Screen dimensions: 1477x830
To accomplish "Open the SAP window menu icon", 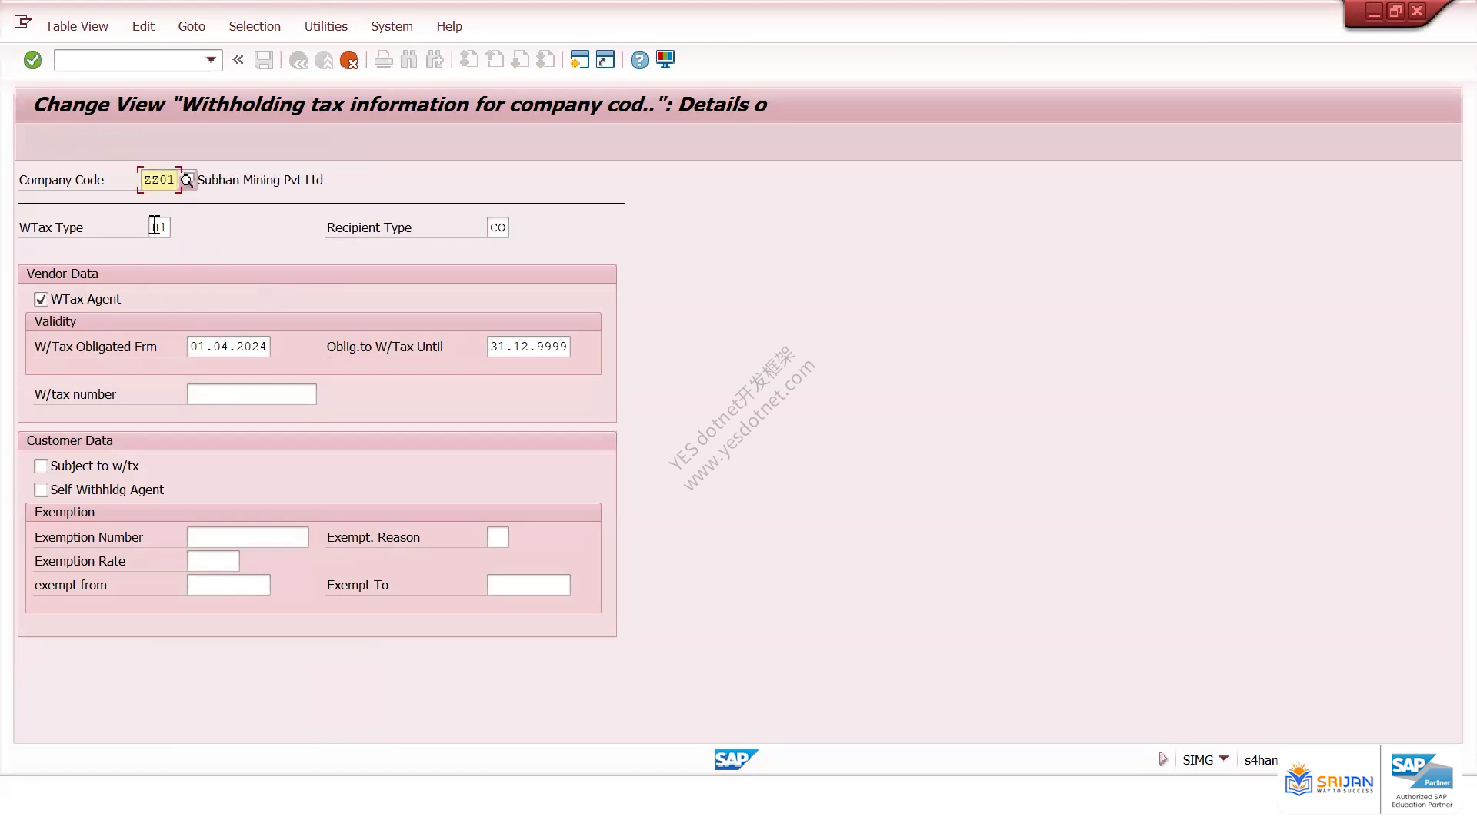I will pos(23,22).
